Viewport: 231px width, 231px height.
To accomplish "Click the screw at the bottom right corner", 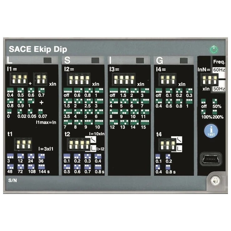I will tap(215, 180).
